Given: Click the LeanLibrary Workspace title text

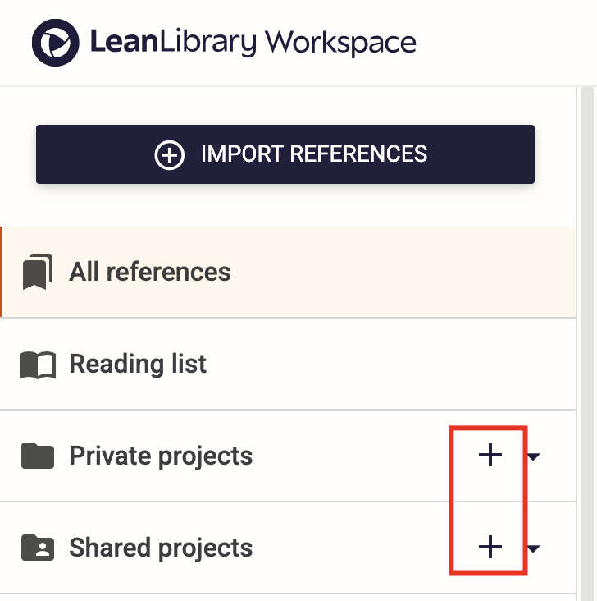Looking at the screenshot, I should [x=253, y=43].
